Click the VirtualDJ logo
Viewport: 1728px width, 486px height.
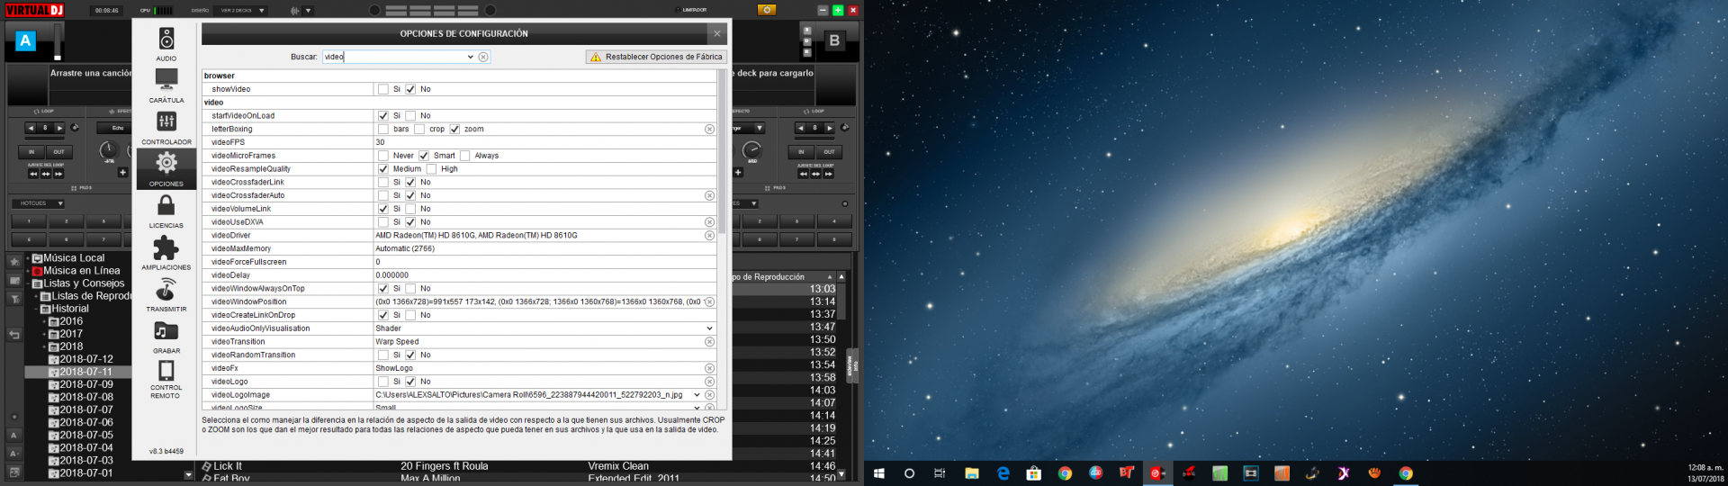click(34, 10)
